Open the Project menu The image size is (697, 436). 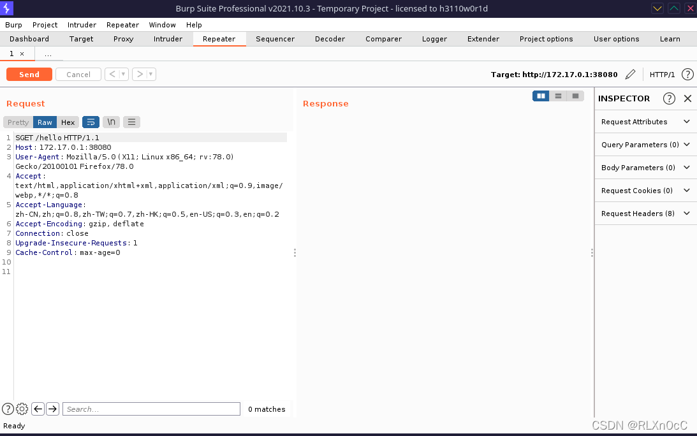(x=45, y=25)
